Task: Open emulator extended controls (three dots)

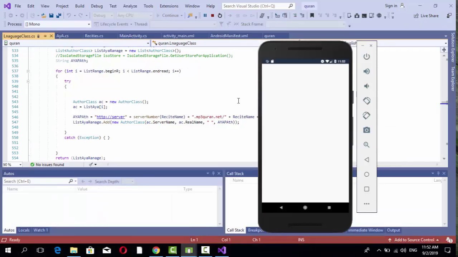Action: [x=366, y=204]
